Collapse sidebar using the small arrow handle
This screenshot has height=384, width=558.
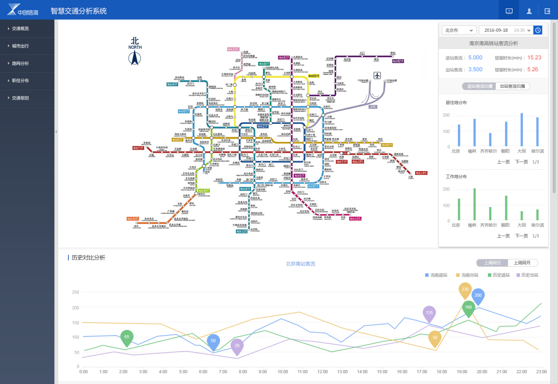[x=56, y=131]
